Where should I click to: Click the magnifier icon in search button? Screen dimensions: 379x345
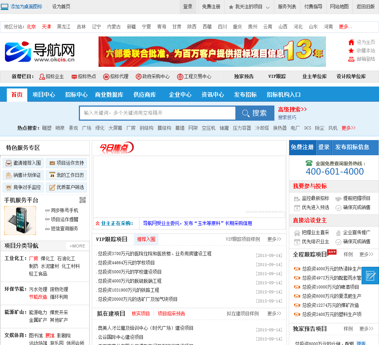[246, 113]
